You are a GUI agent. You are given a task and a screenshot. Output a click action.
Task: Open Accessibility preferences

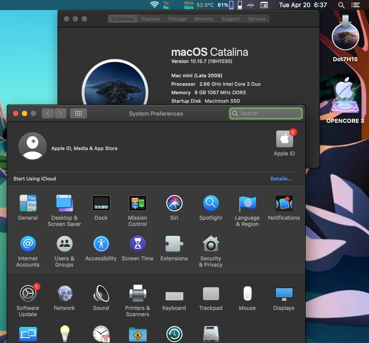pyautogui.click(x=101, y=243)
